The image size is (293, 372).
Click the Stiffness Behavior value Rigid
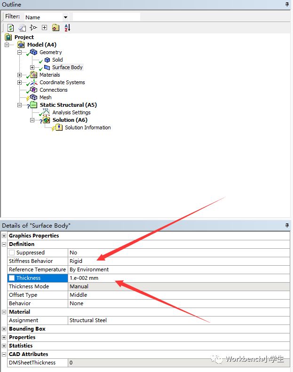pyautogui.click(x=76, y=261)
